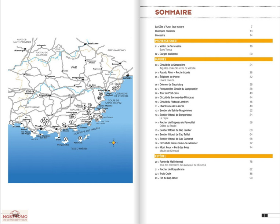Screen dimensions: 280x224
Task: Click the Toulon label on the map
Action: (x=40, y=126)
